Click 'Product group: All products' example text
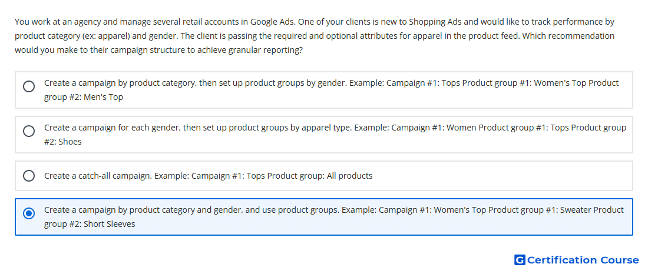The width and height of the screenshot is (648, 271). 320,176
